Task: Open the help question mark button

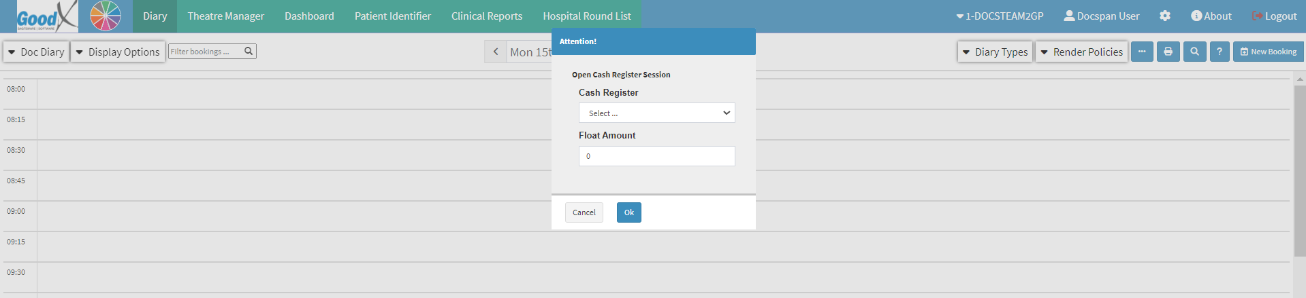Action: point(1220,52)
